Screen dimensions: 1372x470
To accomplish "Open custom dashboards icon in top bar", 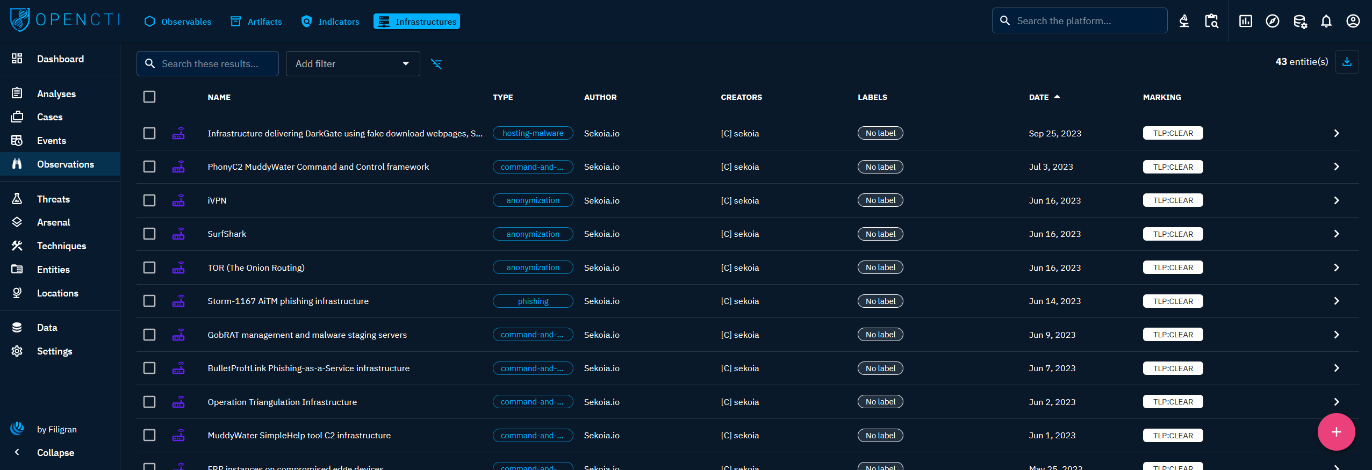I will point(1245,21).
